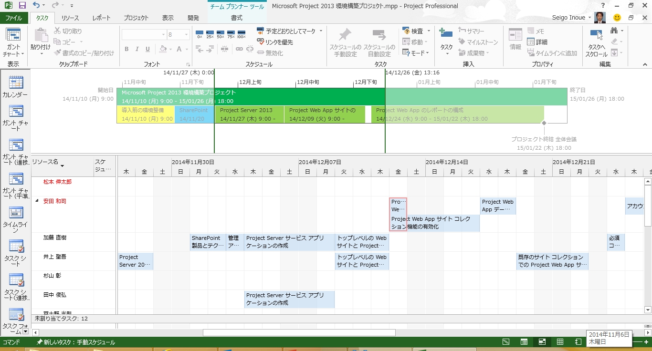Screen dimensions: 652x351
Task: Click the 新しいタスク : 手動スケジュール status bar button
Action: tap(76, 342)
